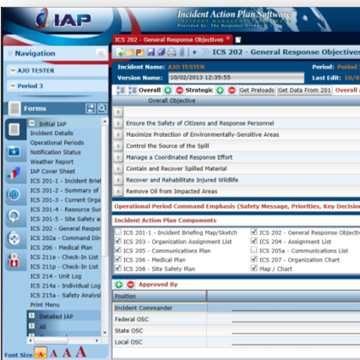The image size is (360, 360).
Task: Select the globe sidebar icon
Action: click(14, 194)
